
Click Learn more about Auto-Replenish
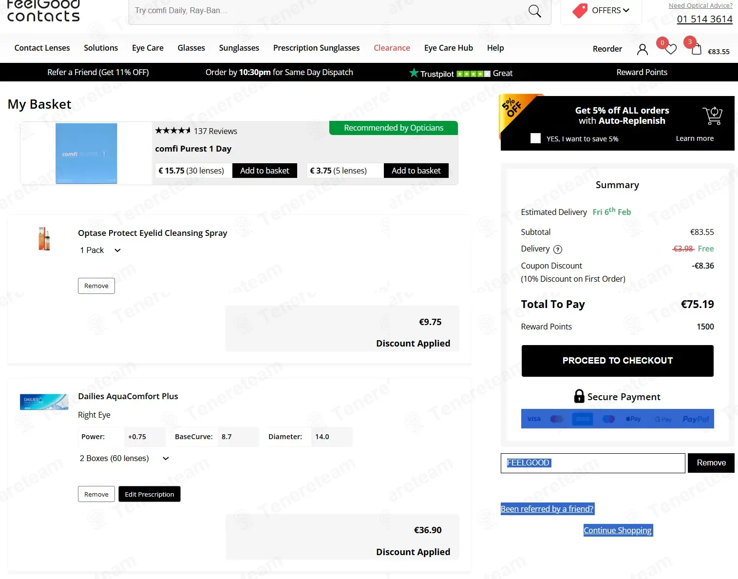pos(695,138)
